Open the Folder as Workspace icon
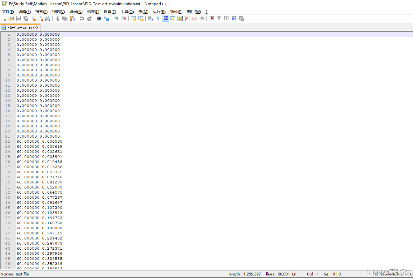 coord(195,18)
